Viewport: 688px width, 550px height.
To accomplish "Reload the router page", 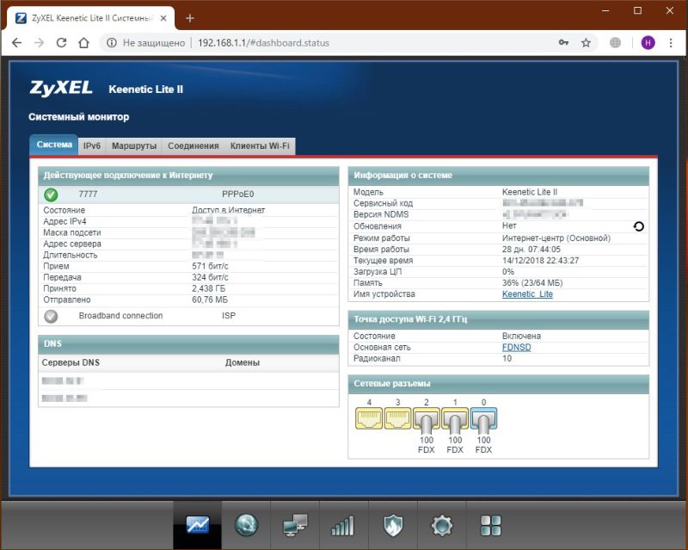I will 61,43.
